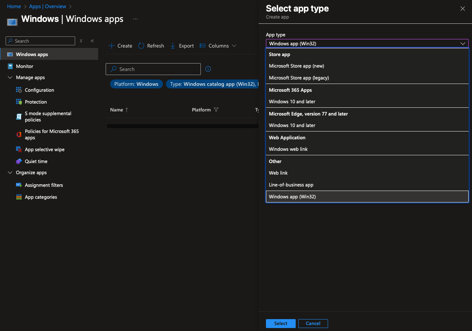Click the App selective wipe icon
The image size is (472, 331).
19,149
